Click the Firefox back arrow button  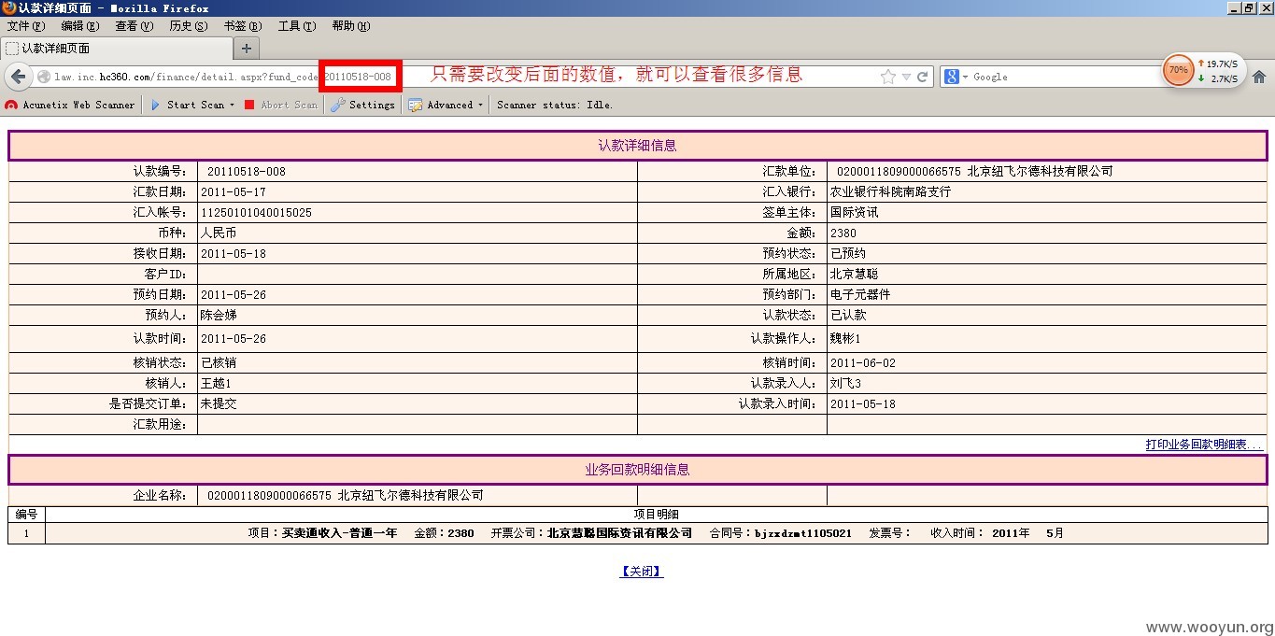(x=19, y=77)
